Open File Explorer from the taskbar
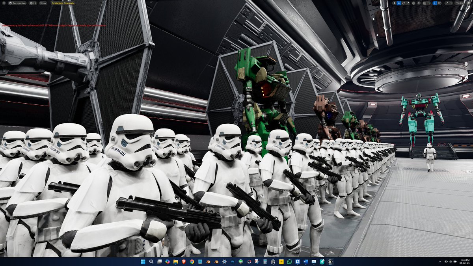This screenshot has width=473, height=266. [176, 262]
